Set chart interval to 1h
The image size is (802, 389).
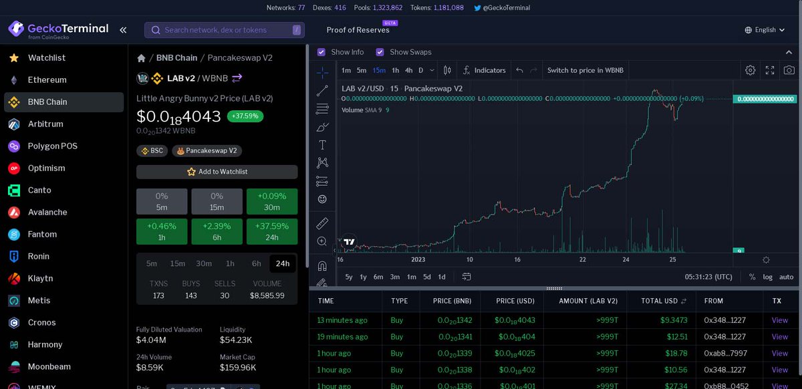[x=396, y=70]
